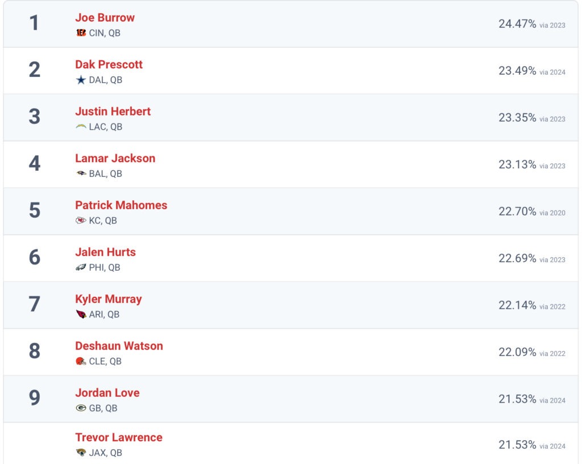Click the Patrick Mahomes name link

121,205
